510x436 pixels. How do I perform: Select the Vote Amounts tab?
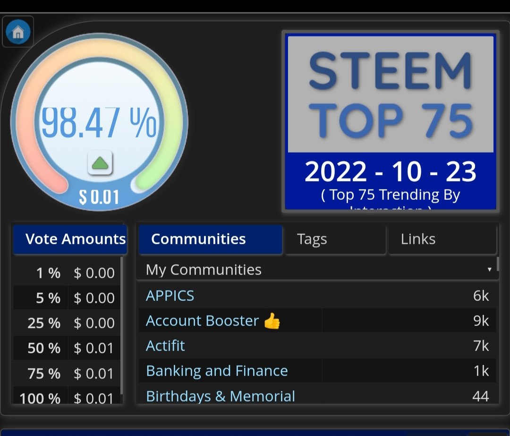(70, 239)
